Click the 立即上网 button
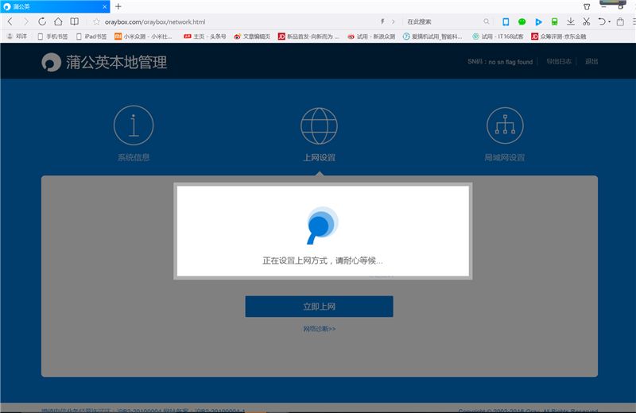The image size is (636, 413). click(x=319, y=307)
